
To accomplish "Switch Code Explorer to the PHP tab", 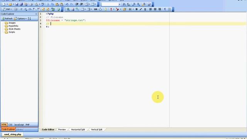I will [x=27, y=125].
